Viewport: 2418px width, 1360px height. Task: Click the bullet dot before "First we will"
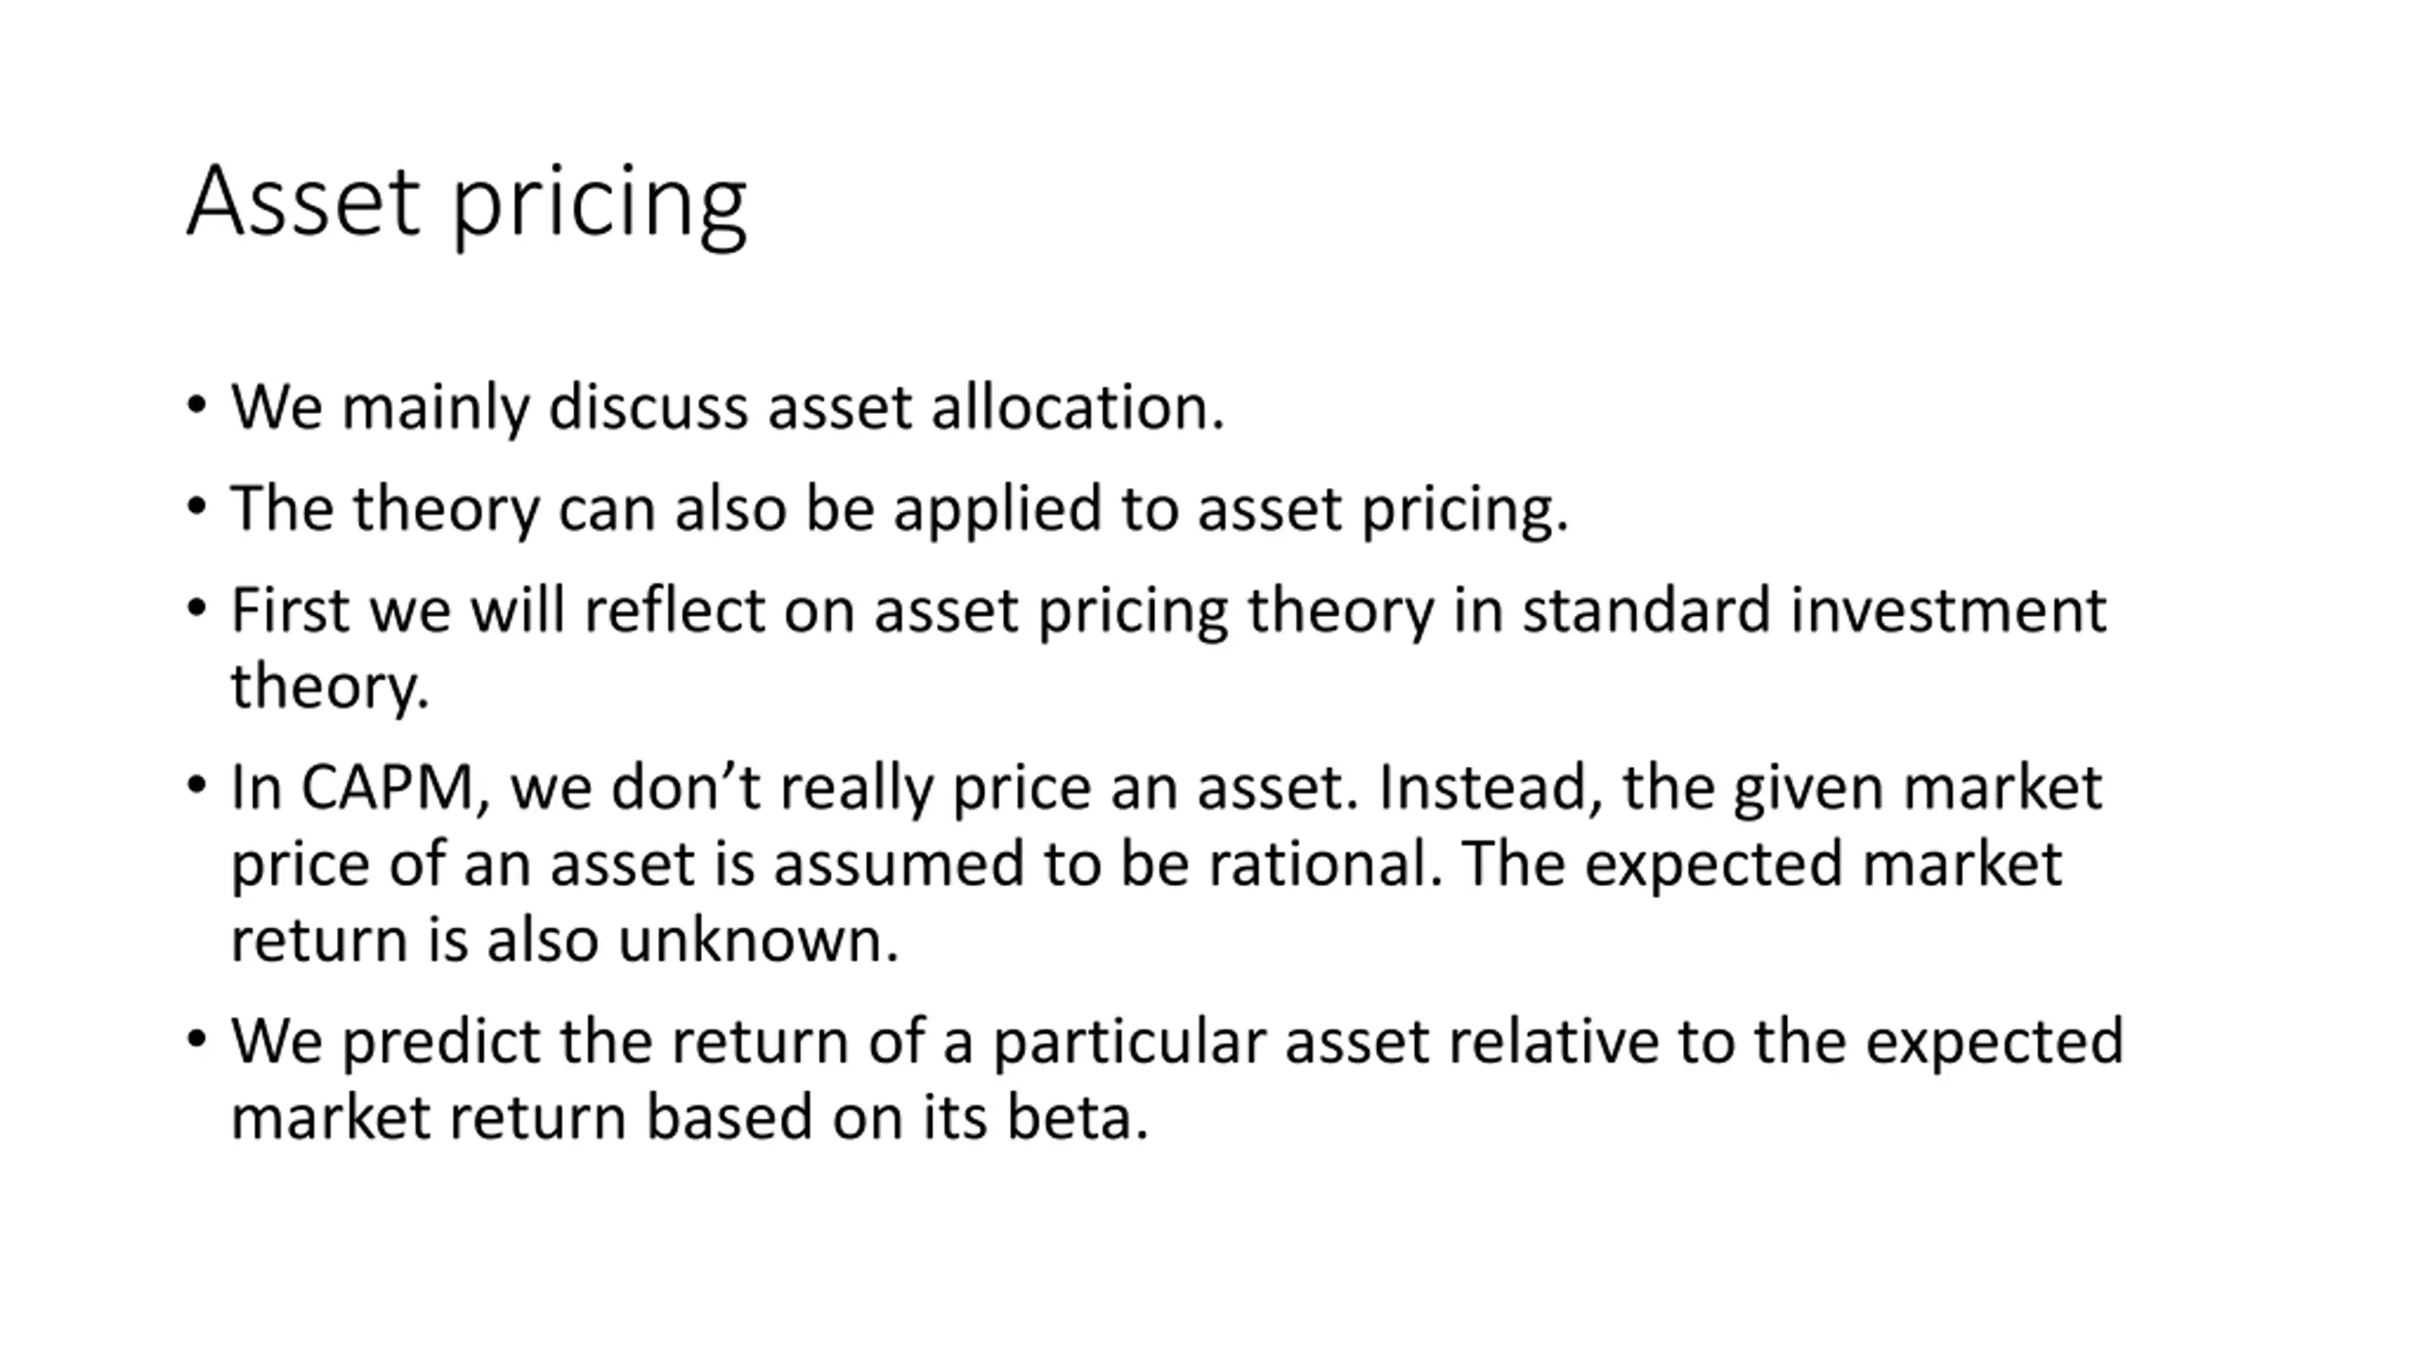pos(196,608)
